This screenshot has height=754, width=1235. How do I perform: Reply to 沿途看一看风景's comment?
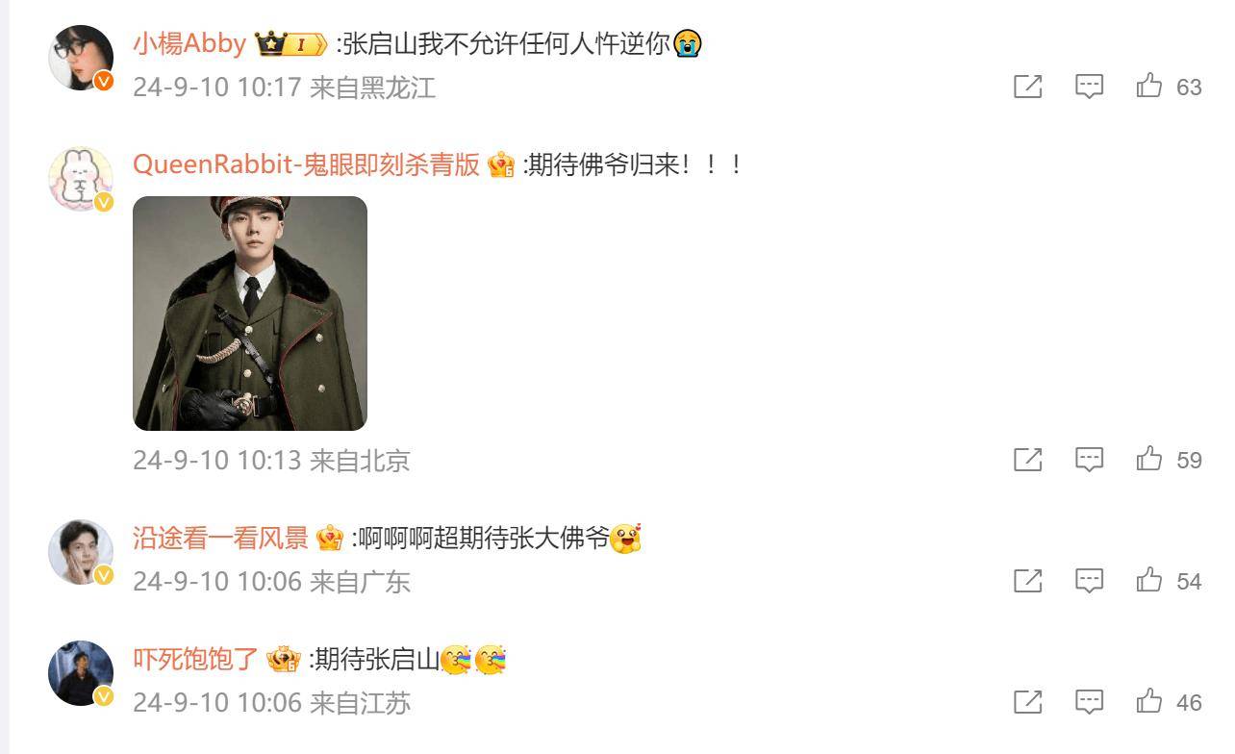pyautogui.click(x=1089, y=581)
